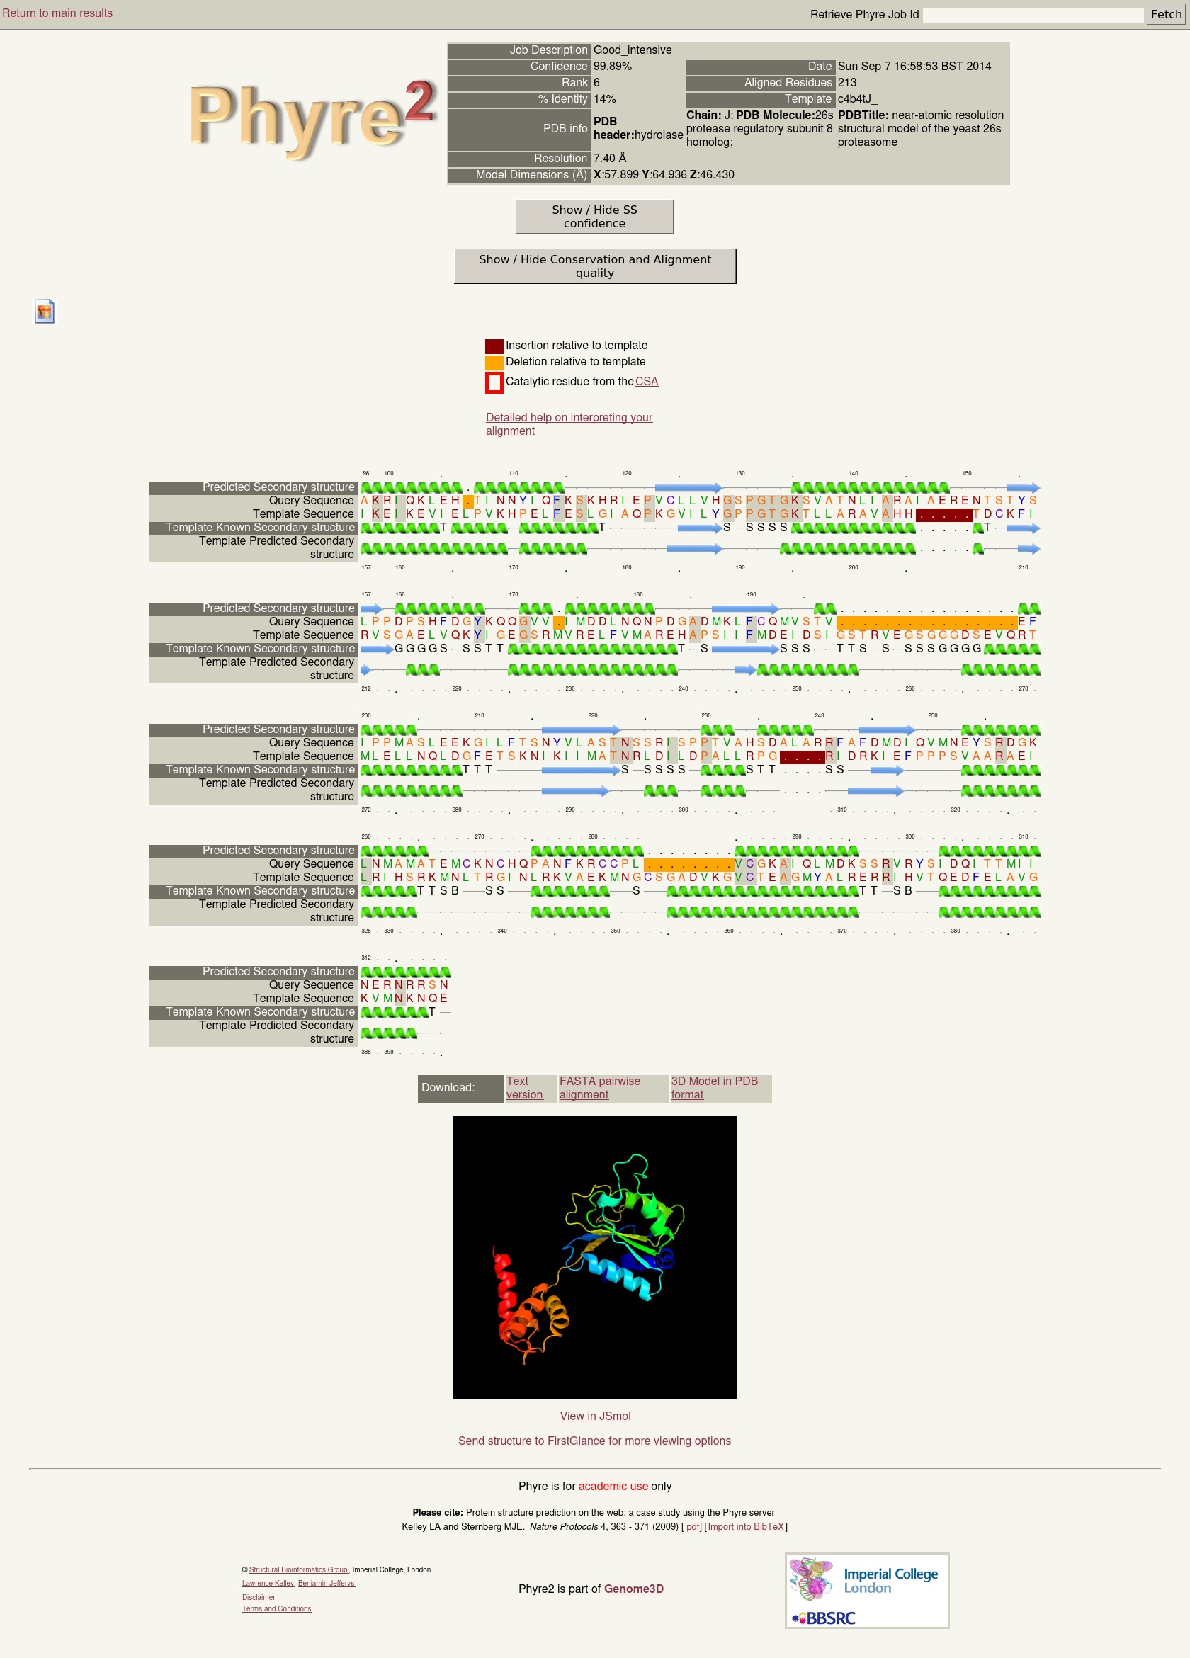Open the Genome3D link
This screenshot has width=1190, height=1658.
pyautogui.click(x=633, y=1589)
